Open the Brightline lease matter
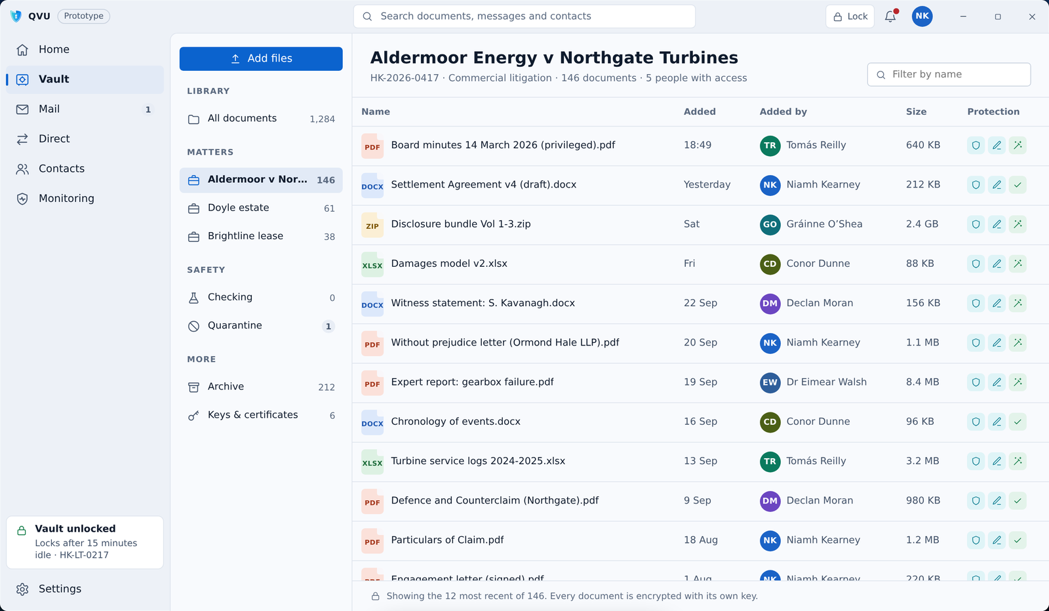The width and height of the screenshot is (1049, 611). 261,236
